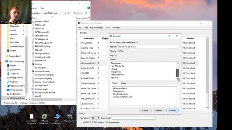Click the Refresh button in the Connect dialog
This screenshot has width=232, height=130.
[x=159, y=110]
